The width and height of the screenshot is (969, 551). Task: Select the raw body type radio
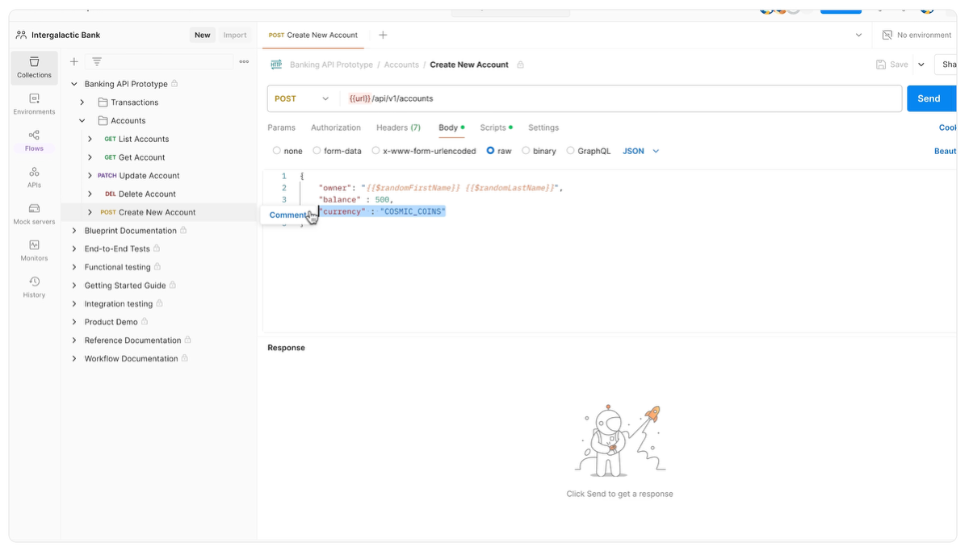[x=490, y=151]
